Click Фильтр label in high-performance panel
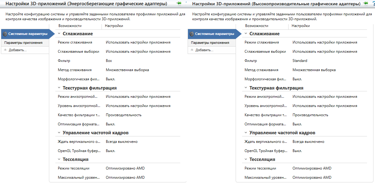Viewport: 375px width, 183px height. 251,61
